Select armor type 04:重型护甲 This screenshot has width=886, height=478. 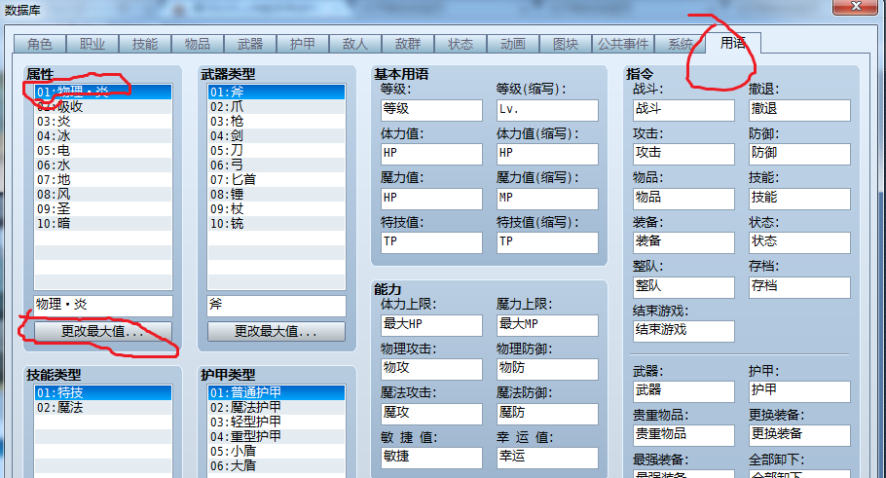pos(277,437)
